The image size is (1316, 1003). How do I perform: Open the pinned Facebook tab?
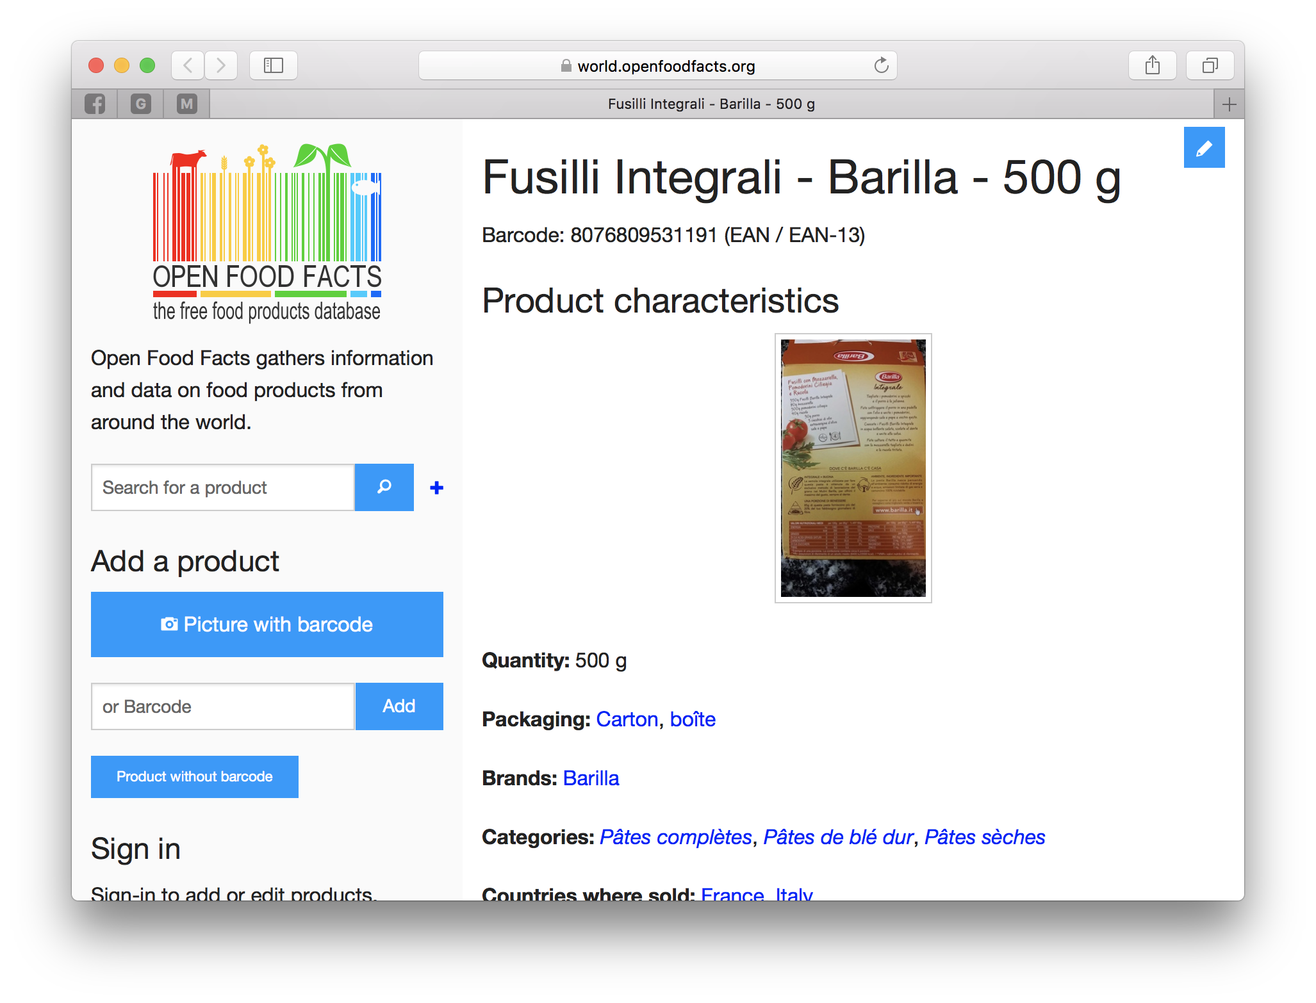pos(95,104)
